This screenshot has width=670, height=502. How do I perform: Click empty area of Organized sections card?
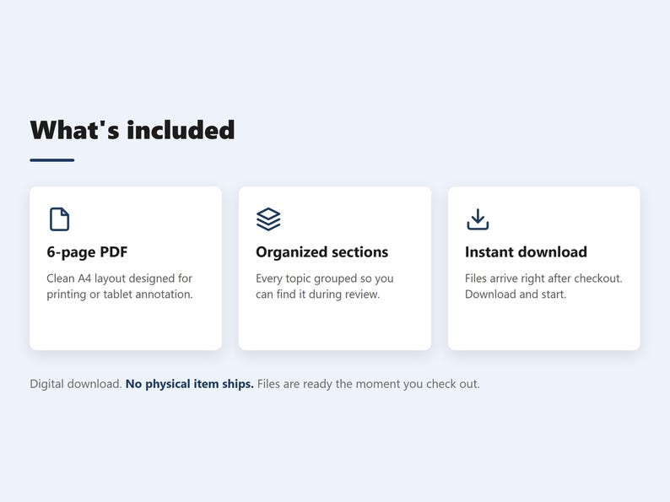coord(334,327)
